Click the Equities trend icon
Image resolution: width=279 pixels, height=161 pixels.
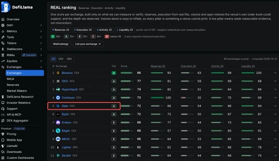point(3,61)
